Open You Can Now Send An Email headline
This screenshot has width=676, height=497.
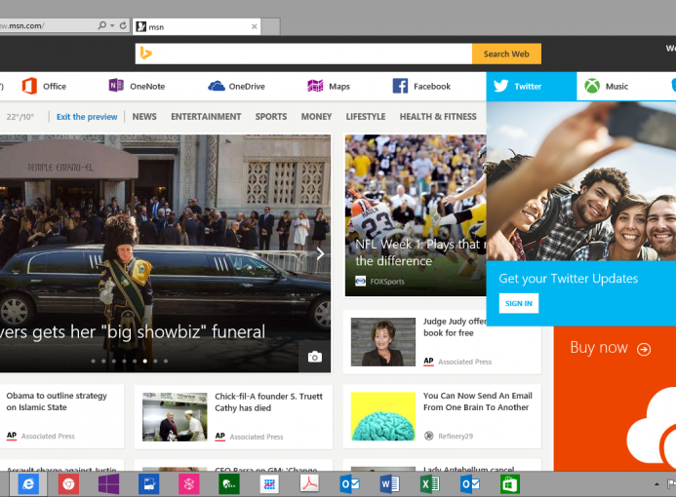(478, 401)
